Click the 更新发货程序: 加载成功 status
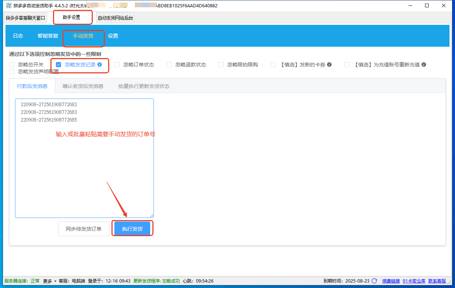 click(x=156, y=281)
